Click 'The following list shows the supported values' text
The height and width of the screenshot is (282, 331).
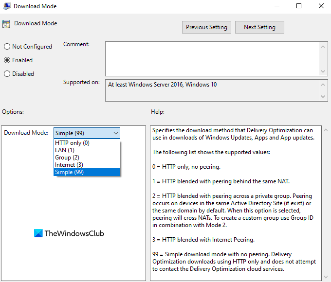pyautogui.click(x=211, y=152)
